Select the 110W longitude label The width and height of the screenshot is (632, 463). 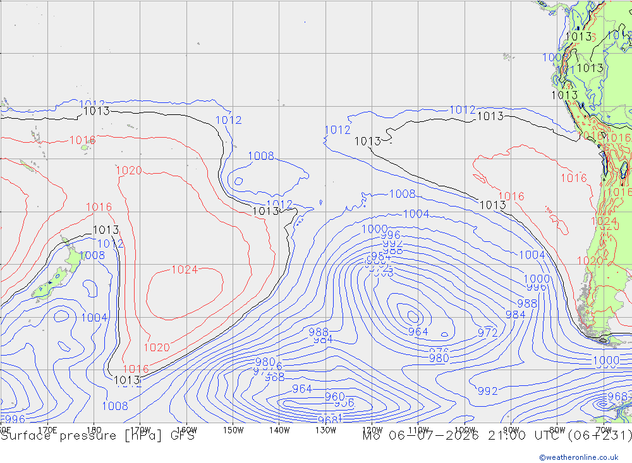click(x=418, y=430)
